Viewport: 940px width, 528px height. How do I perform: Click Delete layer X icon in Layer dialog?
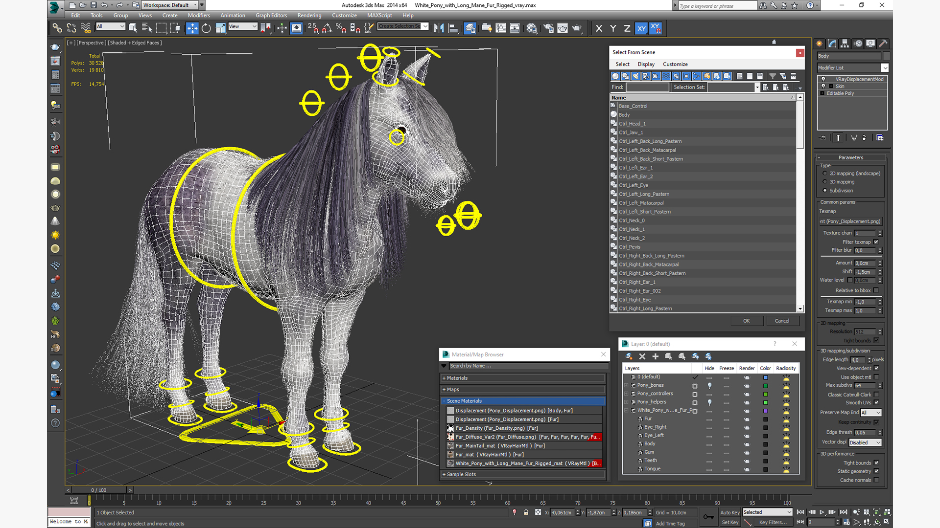click(642, 356)
